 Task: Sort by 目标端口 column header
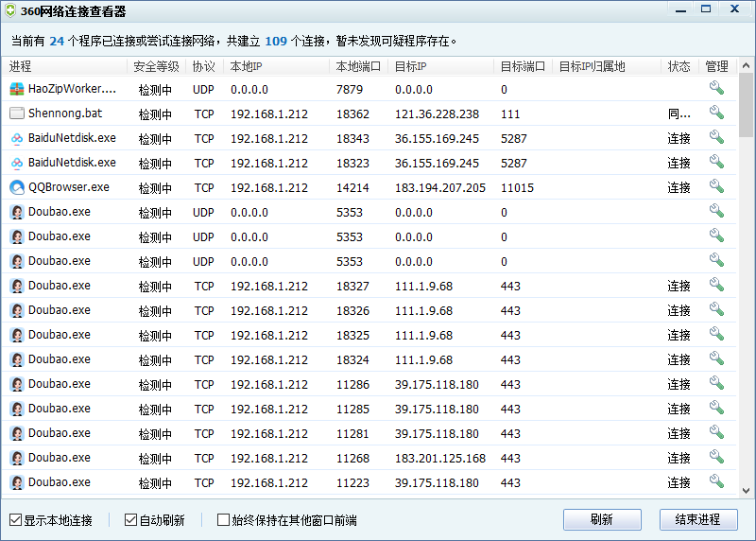click(x=524, y=66)
